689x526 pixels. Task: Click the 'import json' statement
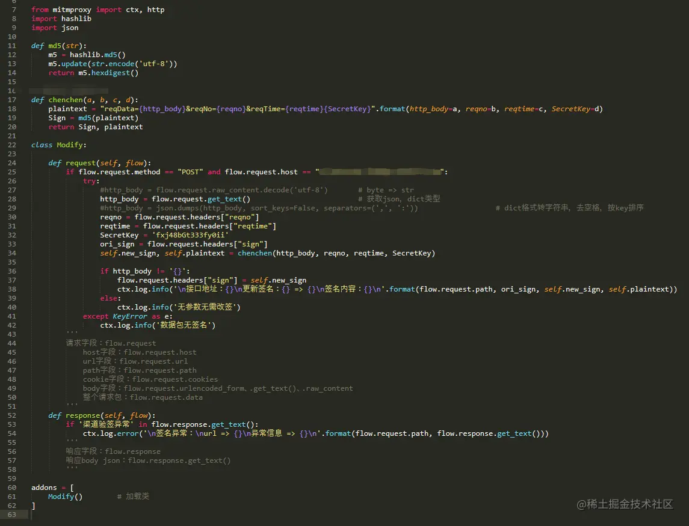pyautogui.click(x=55, y=28)
